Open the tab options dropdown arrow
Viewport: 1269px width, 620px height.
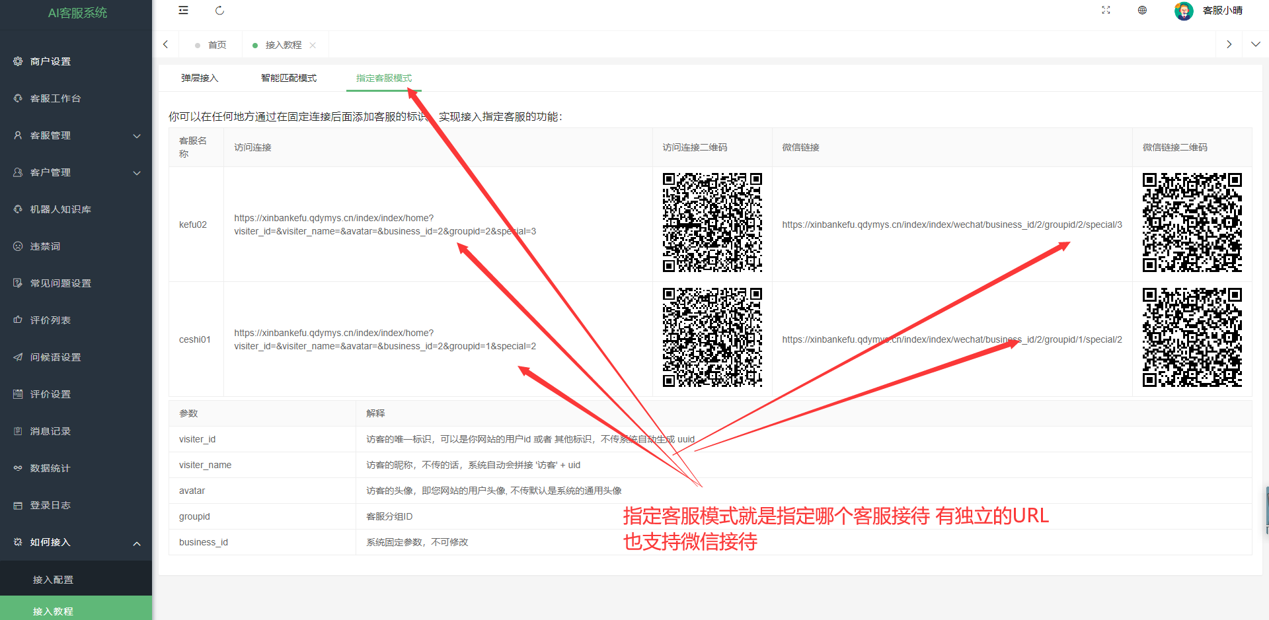click(x=1256, y=45)
